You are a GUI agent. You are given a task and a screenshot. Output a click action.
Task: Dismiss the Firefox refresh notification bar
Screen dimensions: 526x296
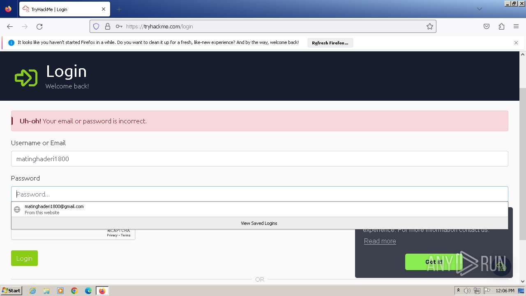point(516,43)
